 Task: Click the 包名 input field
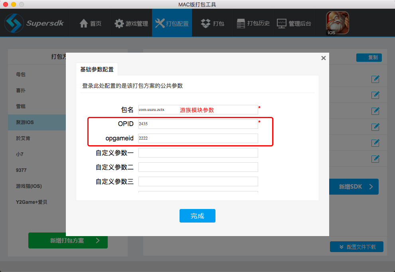[x=198, y=110]
